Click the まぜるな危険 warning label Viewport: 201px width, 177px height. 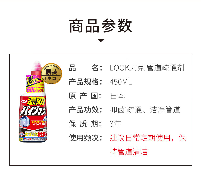click(36, 134)
